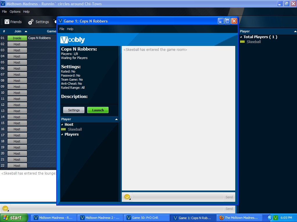
Task: Click the 'Anti-Cheat: No' setting text
Action: [x=71, y=84]
